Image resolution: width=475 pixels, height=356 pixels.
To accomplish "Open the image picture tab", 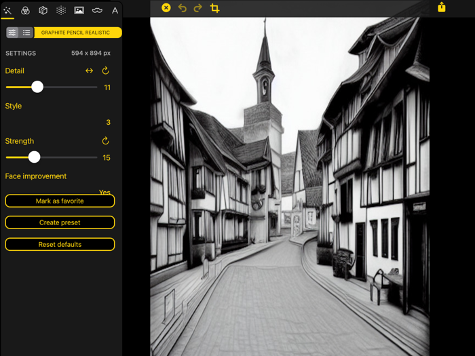I will pyautogui.click(x=79, y=11).
